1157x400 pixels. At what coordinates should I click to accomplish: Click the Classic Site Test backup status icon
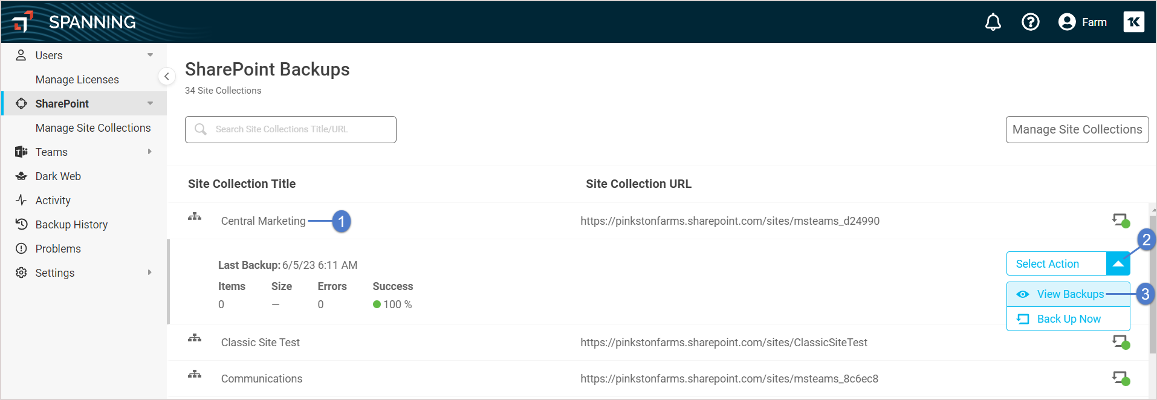1121,343
